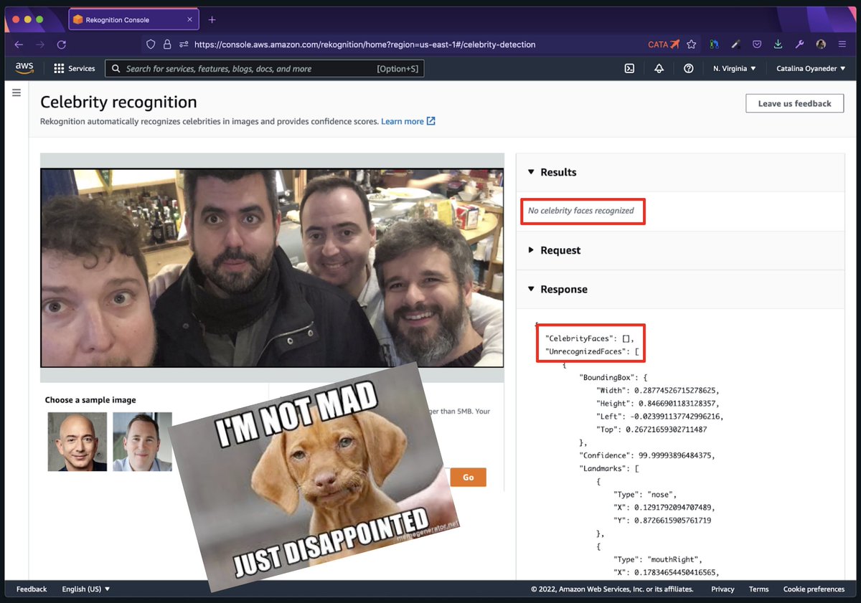Bookmark the page with the star icon
The image size is (861, 603).
690,44
